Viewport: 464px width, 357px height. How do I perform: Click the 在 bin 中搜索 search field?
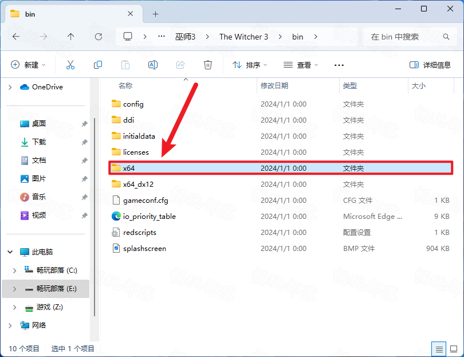click(410, 37)
